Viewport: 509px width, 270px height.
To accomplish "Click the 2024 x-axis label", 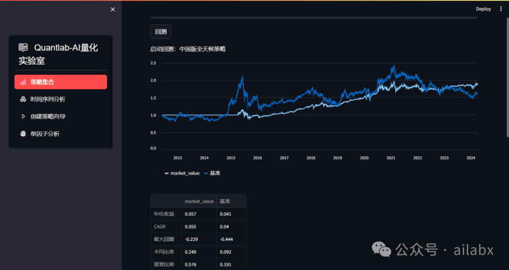I will [x=471, y=158].
